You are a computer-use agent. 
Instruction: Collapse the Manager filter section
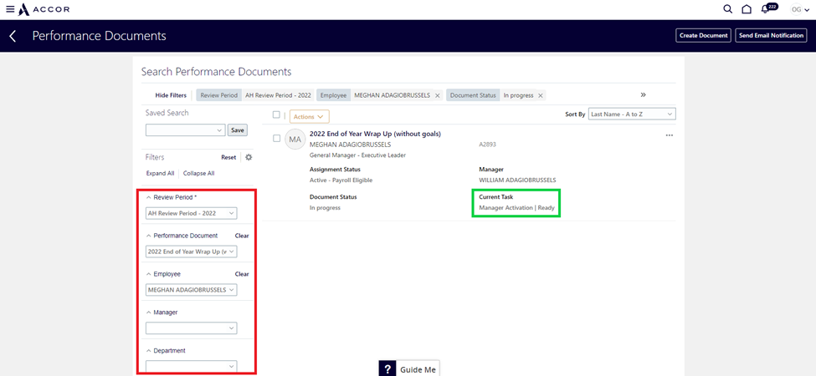148,312
